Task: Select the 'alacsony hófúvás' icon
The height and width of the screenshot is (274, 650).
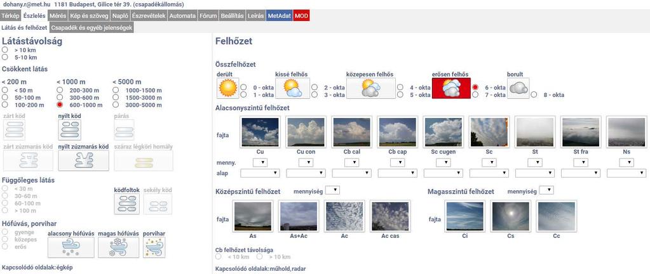Action: [x=71, y=247]
